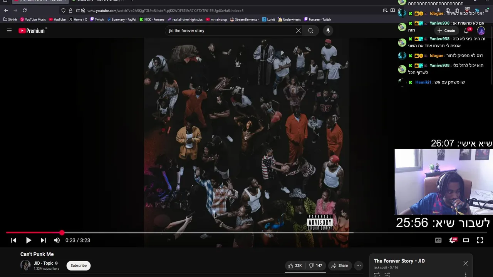Start voice search with the microphone
493x277 pixels.
click(x=328, y=31)
